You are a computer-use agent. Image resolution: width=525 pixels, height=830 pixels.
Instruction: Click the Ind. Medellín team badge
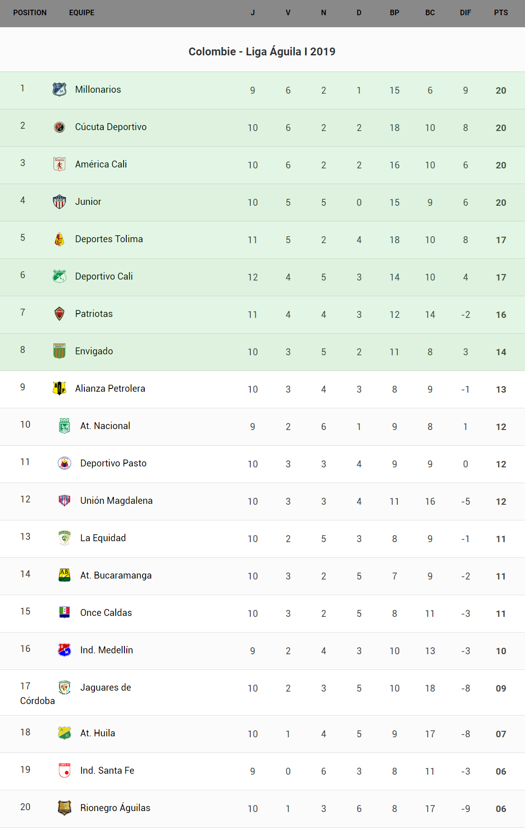point(65,650)
